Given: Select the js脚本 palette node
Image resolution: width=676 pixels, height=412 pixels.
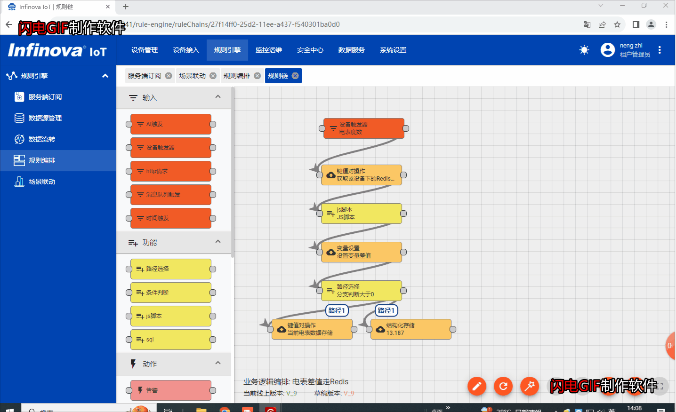Looking at the screenshot, I should point(171,316).
